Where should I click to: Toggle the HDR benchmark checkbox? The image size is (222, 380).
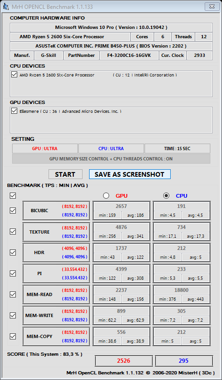(13, 252)
